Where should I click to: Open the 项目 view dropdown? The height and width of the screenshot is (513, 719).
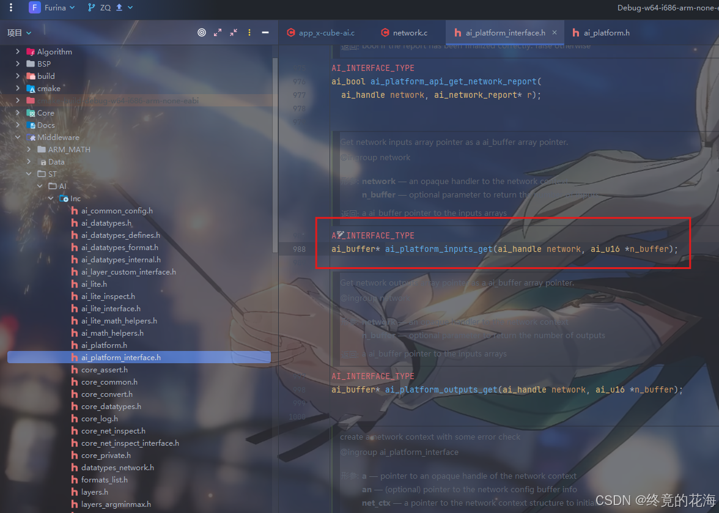(20, 32)
